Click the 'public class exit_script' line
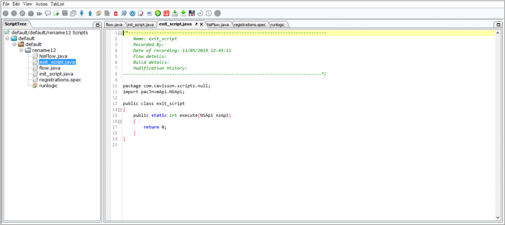Screen dimensions: 505x225 point(154,104)
